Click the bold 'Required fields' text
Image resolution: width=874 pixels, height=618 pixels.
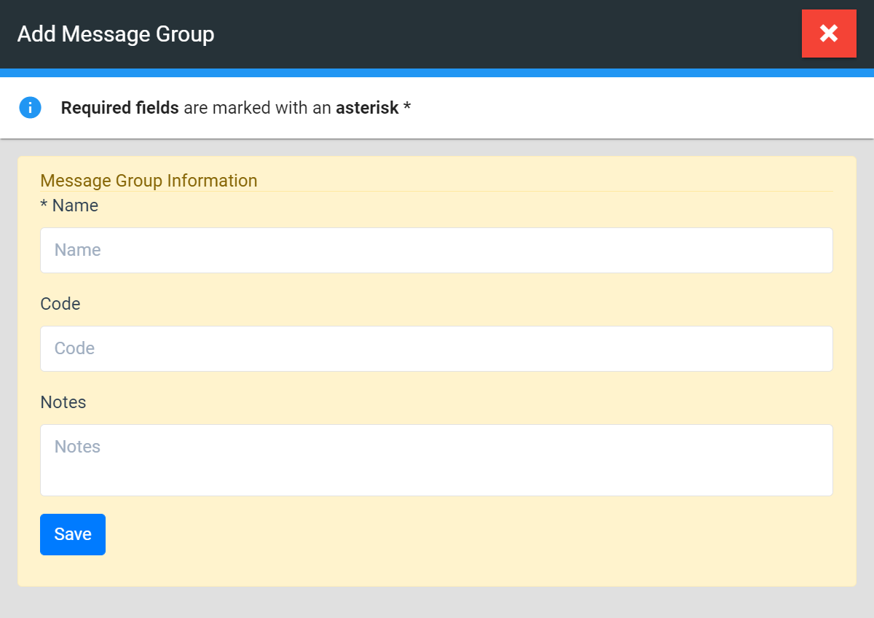[119, 109]
